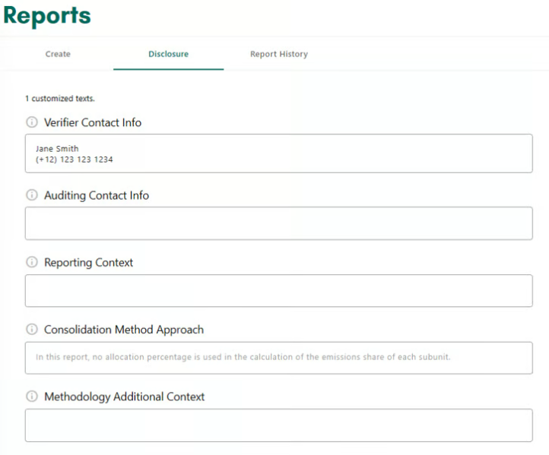Click the Reporting Context input field

[279, 291]
